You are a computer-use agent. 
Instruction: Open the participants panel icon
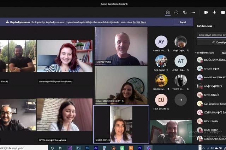[x=168, y=12]
